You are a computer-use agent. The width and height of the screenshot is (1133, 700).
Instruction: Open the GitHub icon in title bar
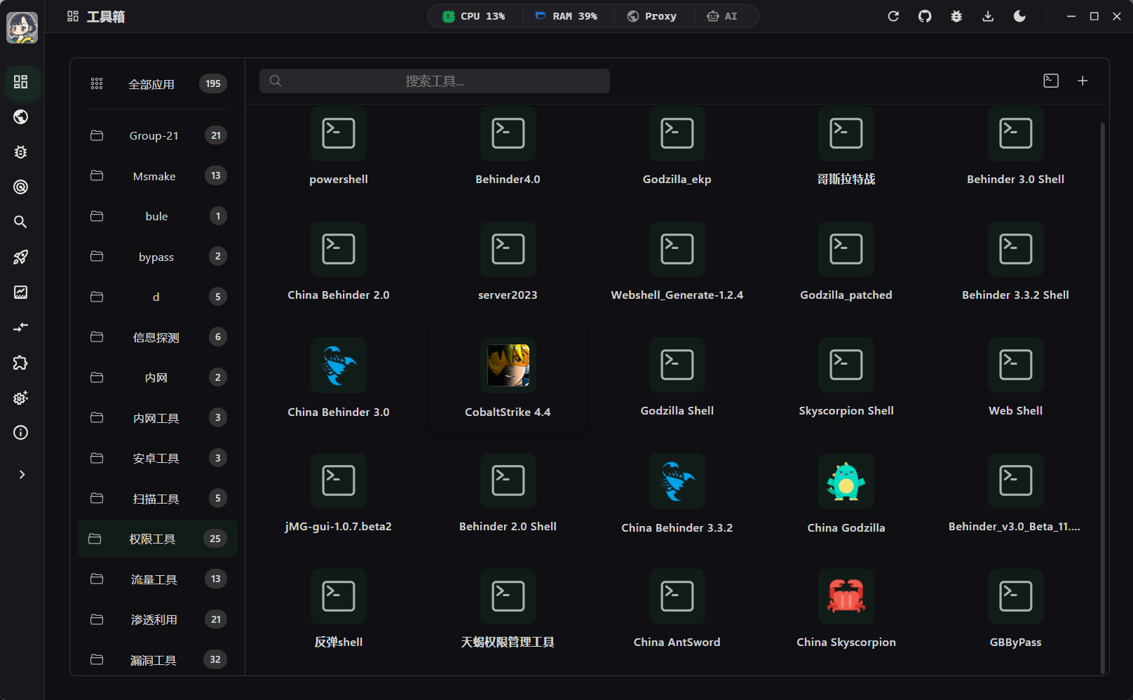[x=925, y=16]
